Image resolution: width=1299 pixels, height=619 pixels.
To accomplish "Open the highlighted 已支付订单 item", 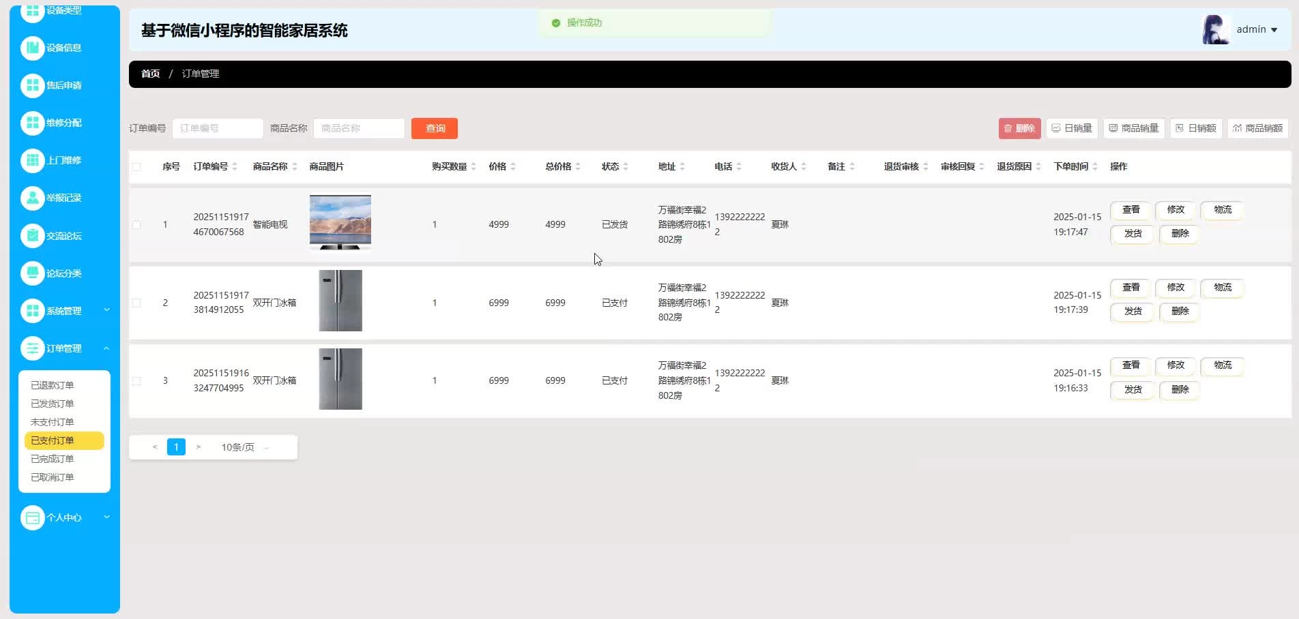I will coord(64,440).
